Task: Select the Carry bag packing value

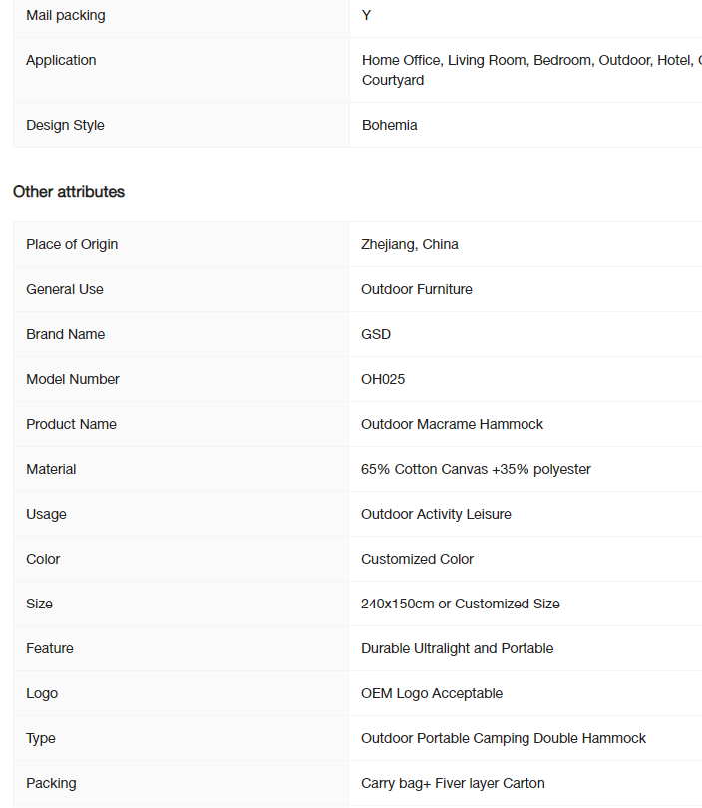Action: (453, 783)
